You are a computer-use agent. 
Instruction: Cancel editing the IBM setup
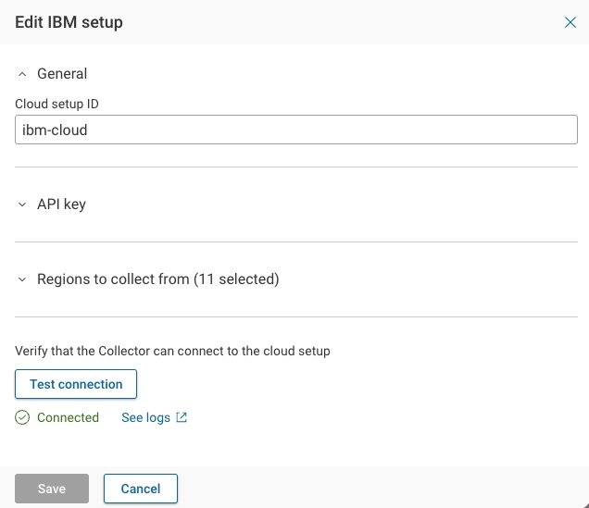coord(141,489)
